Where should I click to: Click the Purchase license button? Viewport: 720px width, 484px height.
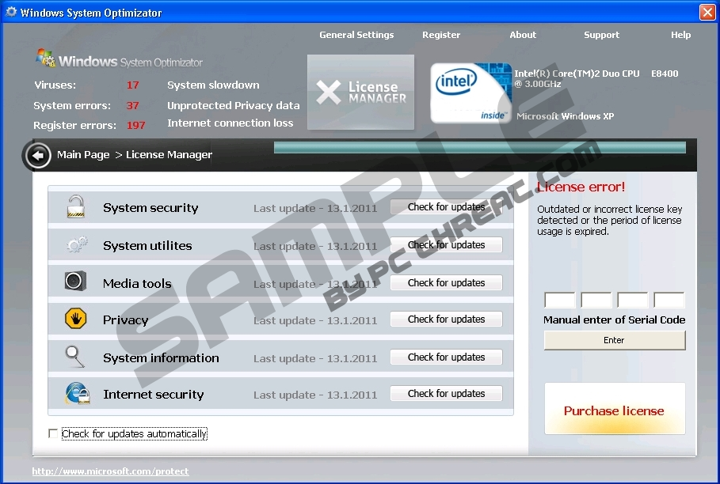pyautogui.click(x=615, y=408)
